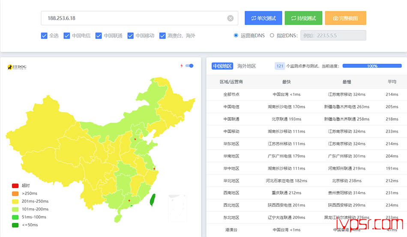Click 河南郑州联通 219ms cell

(x=347, y=168)
